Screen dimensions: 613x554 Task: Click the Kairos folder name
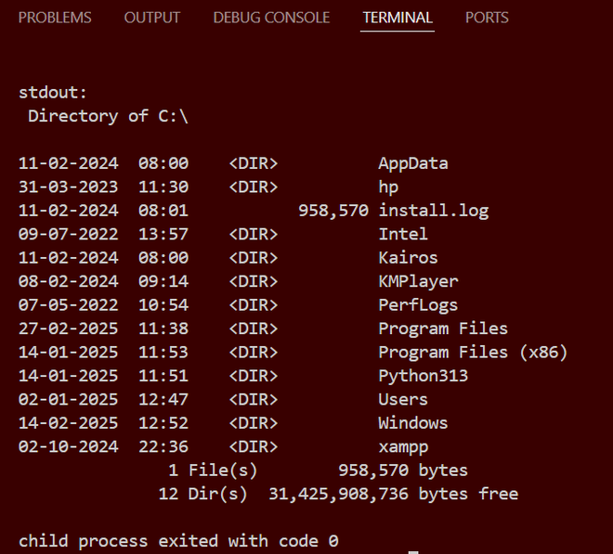coord(408,258)
